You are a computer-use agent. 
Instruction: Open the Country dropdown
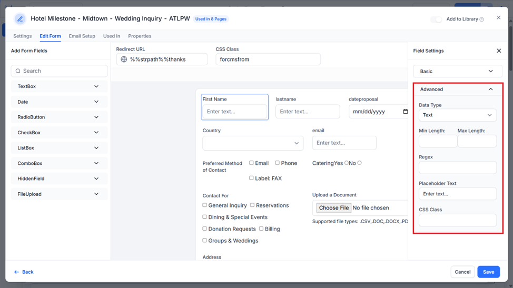click(x=253, y=143)
